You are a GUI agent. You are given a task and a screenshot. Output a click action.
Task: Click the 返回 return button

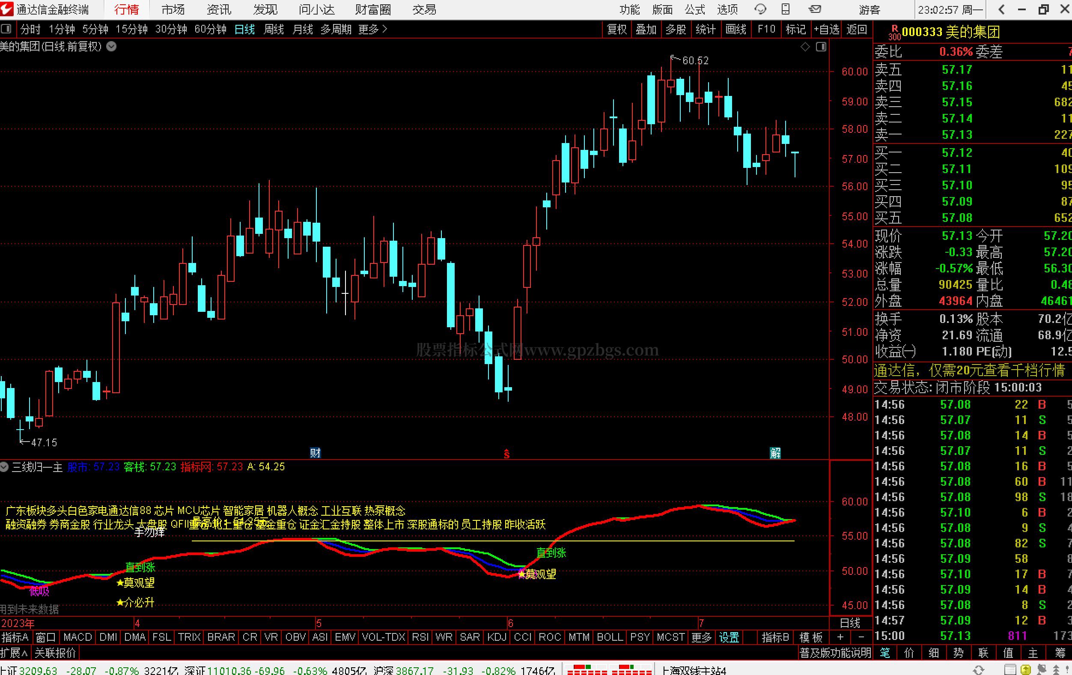point(857,29)
